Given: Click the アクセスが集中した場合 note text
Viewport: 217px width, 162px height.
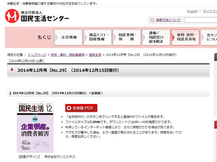Looking at the screenshot, I should click(124, 134).
